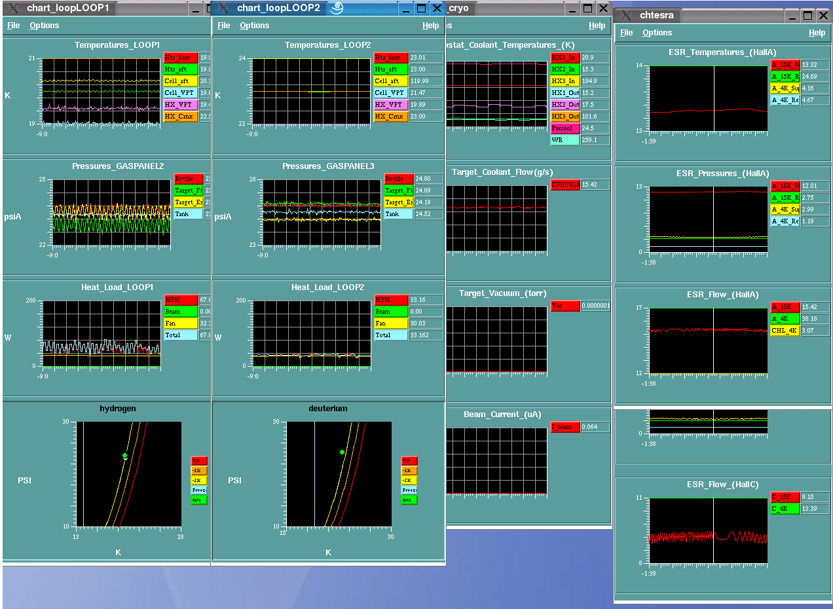833x609 pixels.
Task: Select Vac legend in Target_Vacuum chart
Action: click(565, 306)
